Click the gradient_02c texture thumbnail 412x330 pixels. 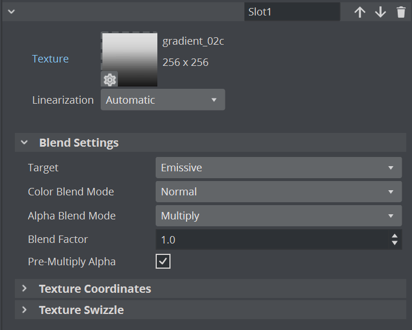tap(129, 56)
